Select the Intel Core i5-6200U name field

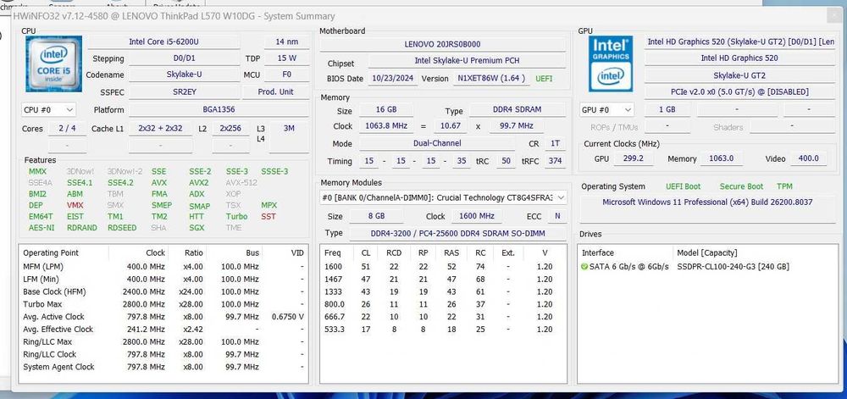click(x=165, y=42)
